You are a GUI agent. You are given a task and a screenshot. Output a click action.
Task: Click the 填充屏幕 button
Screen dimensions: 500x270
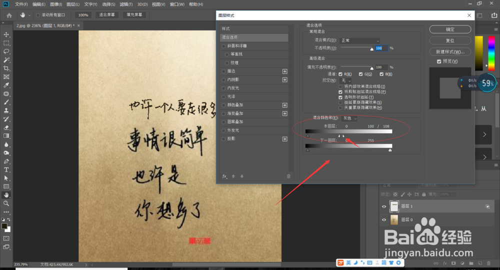pos(134,15)
